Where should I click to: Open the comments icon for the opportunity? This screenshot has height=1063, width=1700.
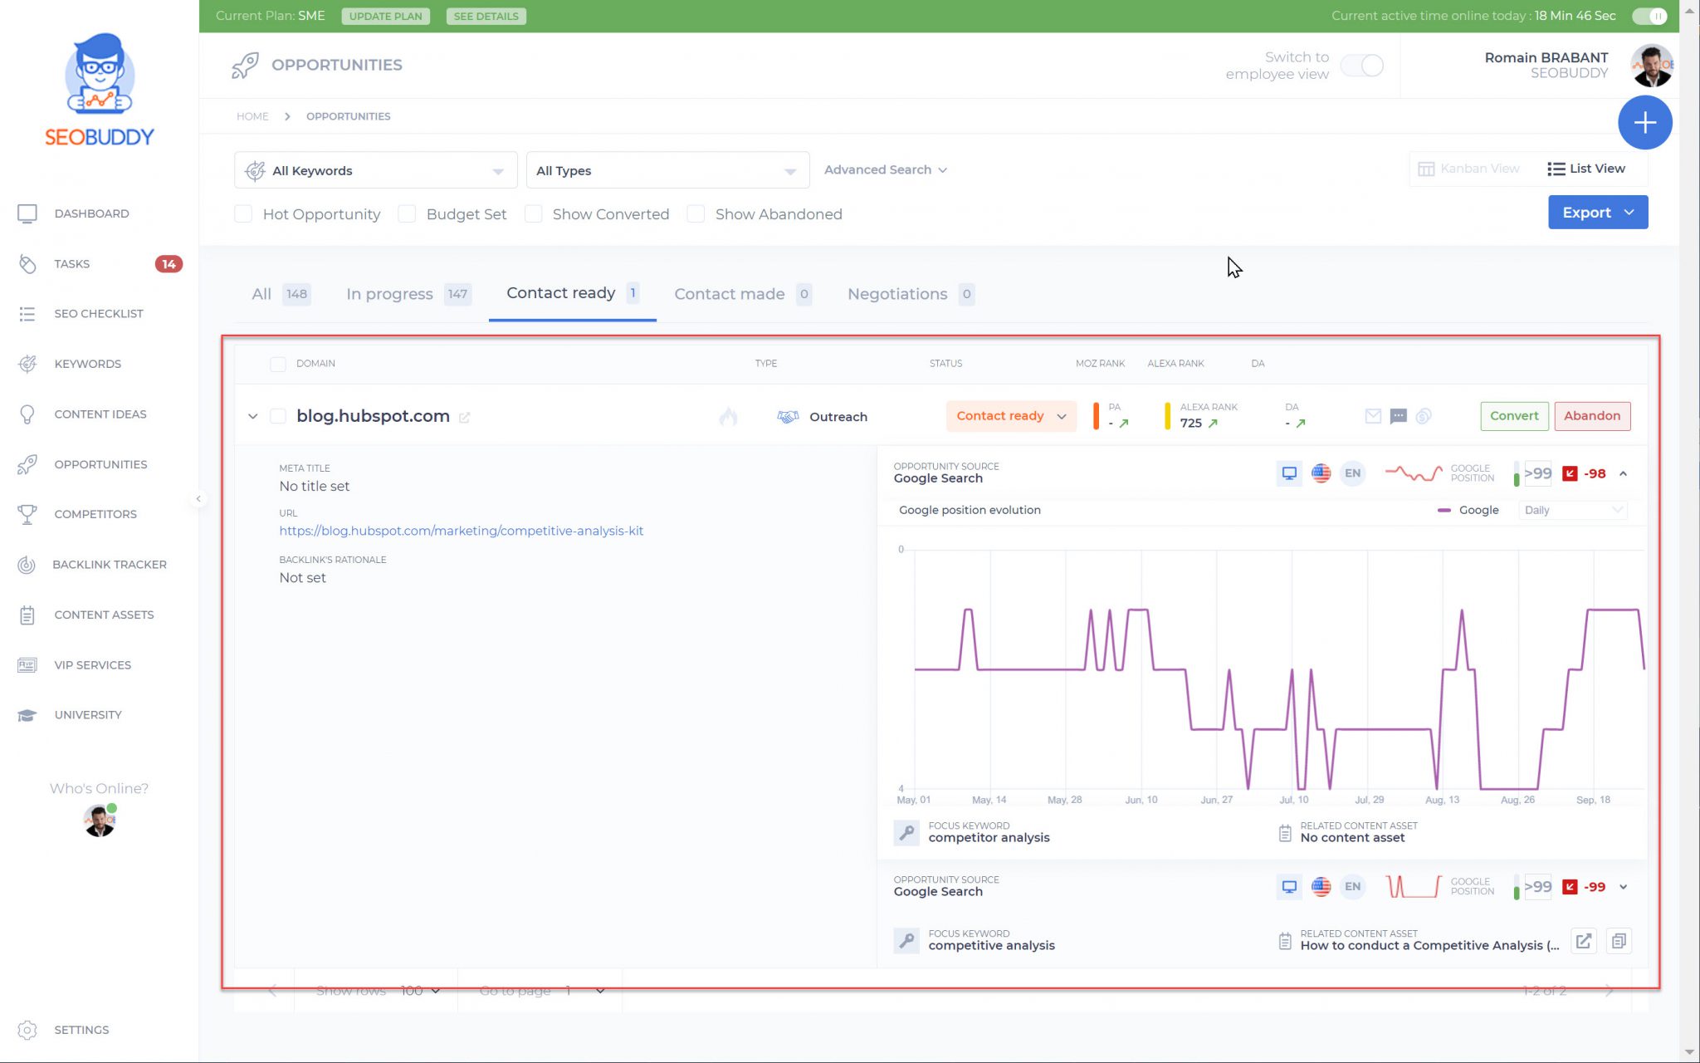click(1400, 416)
